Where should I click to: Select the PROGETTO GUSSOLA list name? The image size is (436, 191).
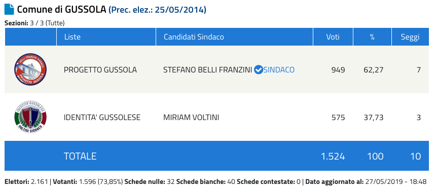pos(100,70)
